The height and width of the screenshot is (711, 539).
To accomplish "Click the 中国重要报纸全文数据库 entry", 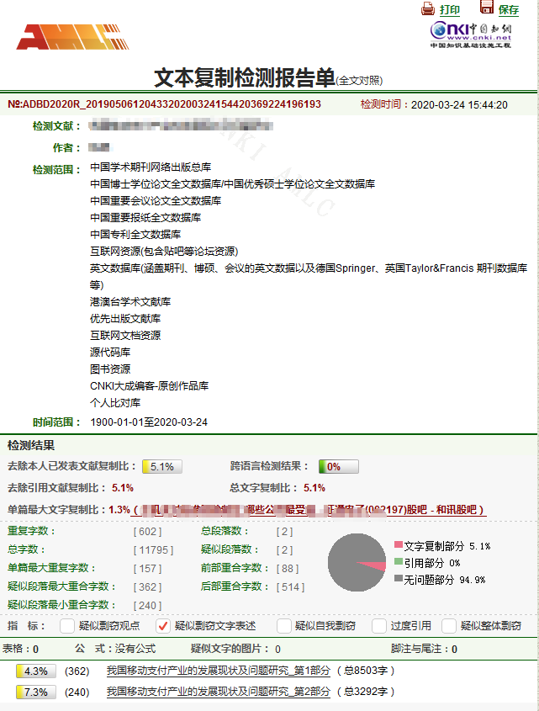I will (x=145, y=218).
